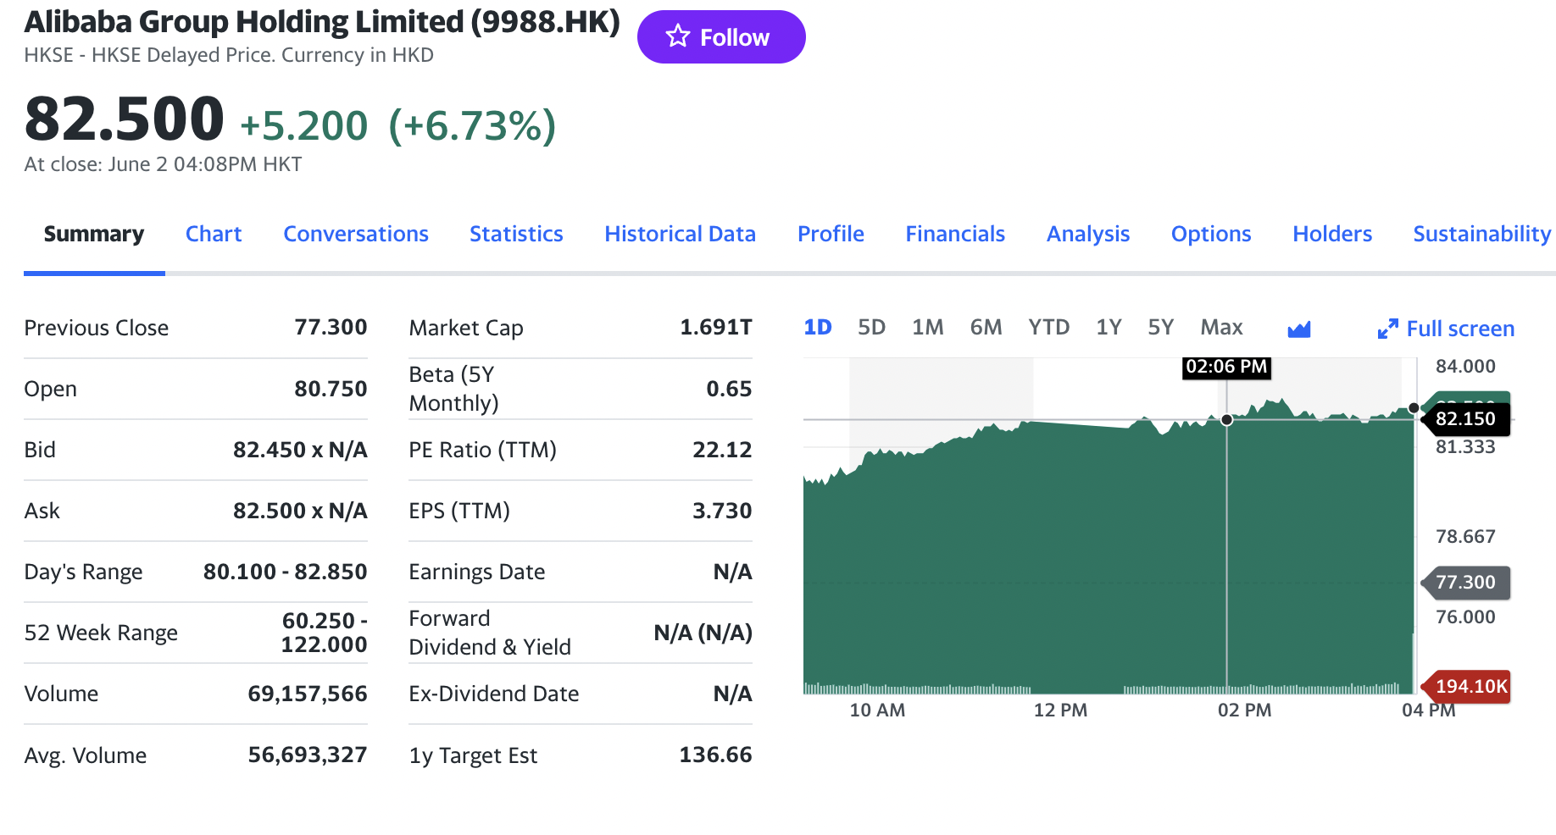Select the YTD chart range
Viewport: 1556px width, 835px height.
pyautogui.click(x=1049, y=327)
